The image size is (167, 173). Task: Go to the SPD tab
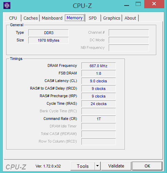coord(92,18)
